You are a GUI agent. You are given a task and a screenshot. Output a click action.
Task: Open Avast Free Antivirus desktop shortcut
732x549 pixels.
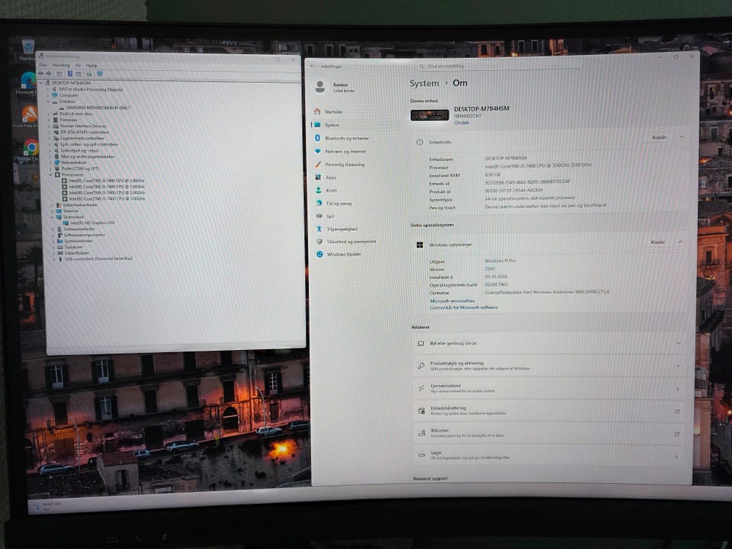tap(28, 117)
